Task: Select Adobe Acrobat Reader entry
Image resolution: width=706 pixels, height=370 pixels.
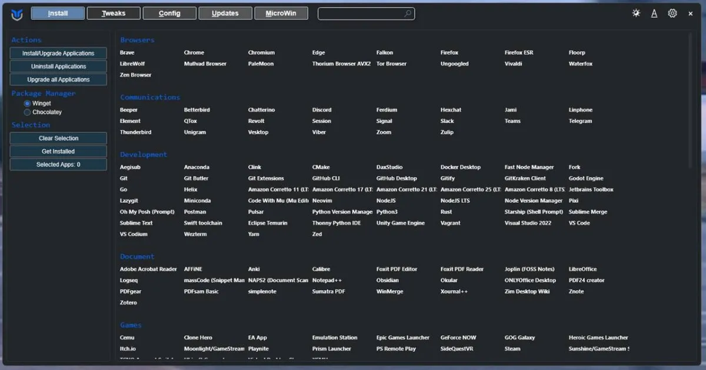Action: click(148, 269)
